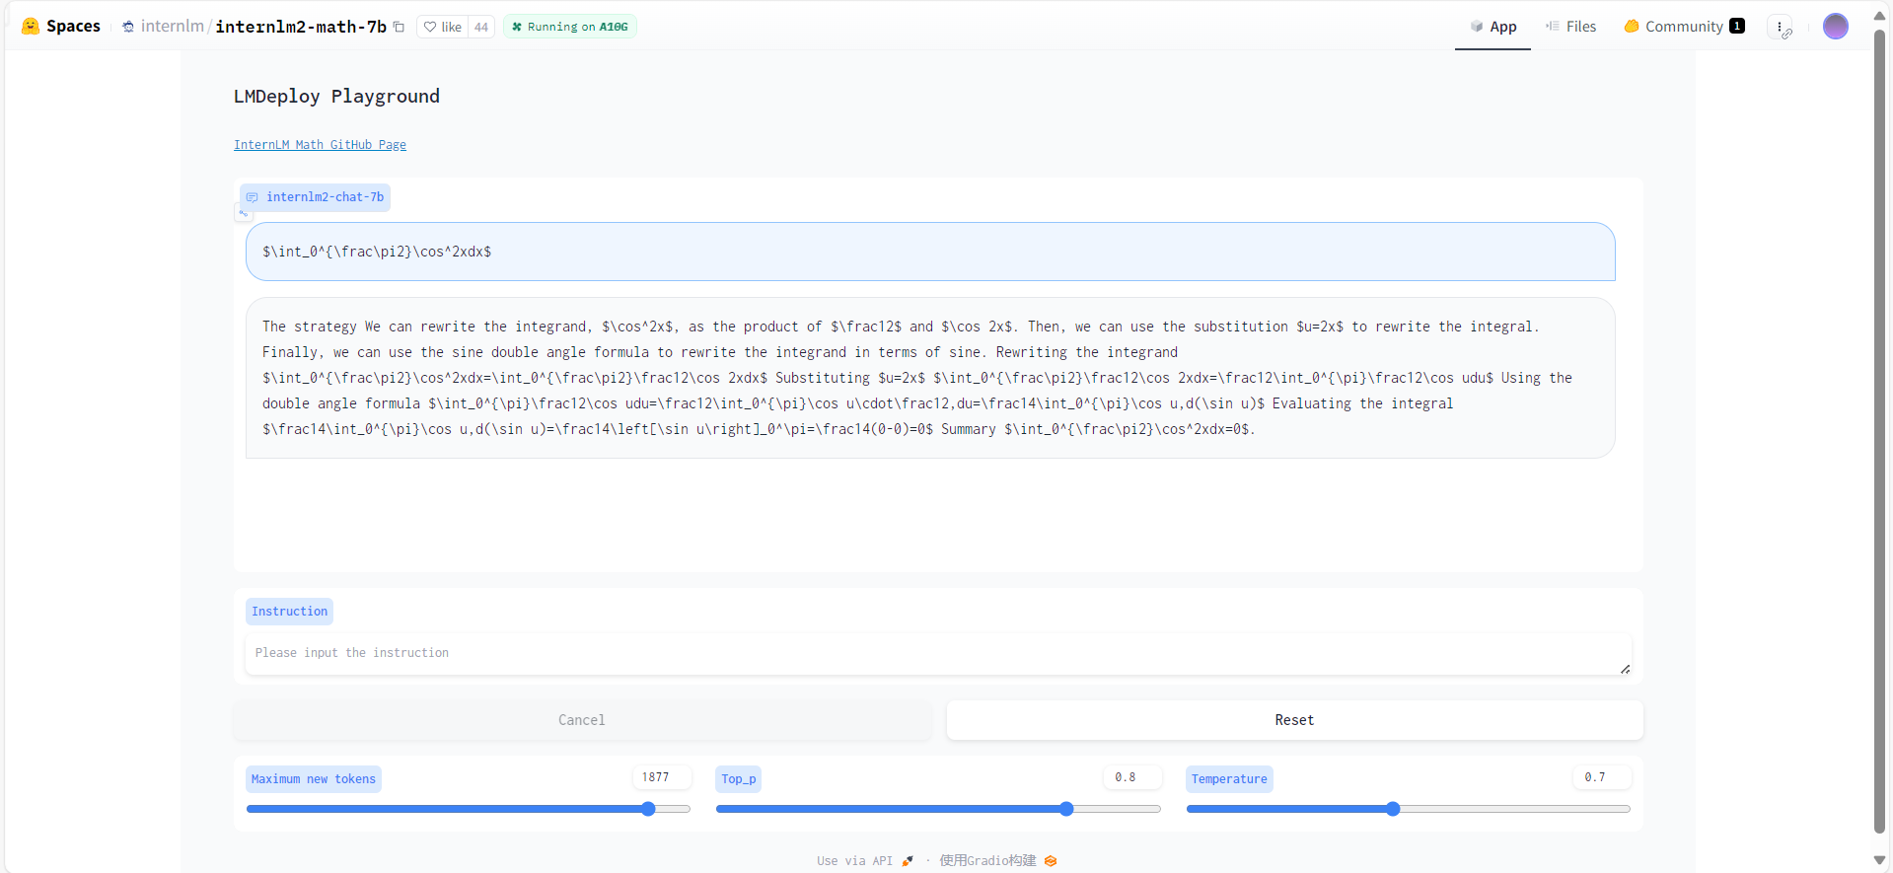Screen dimensions: 1893x873
Task: Click the Running on A10G status badge
Action: tap(569, 27)
